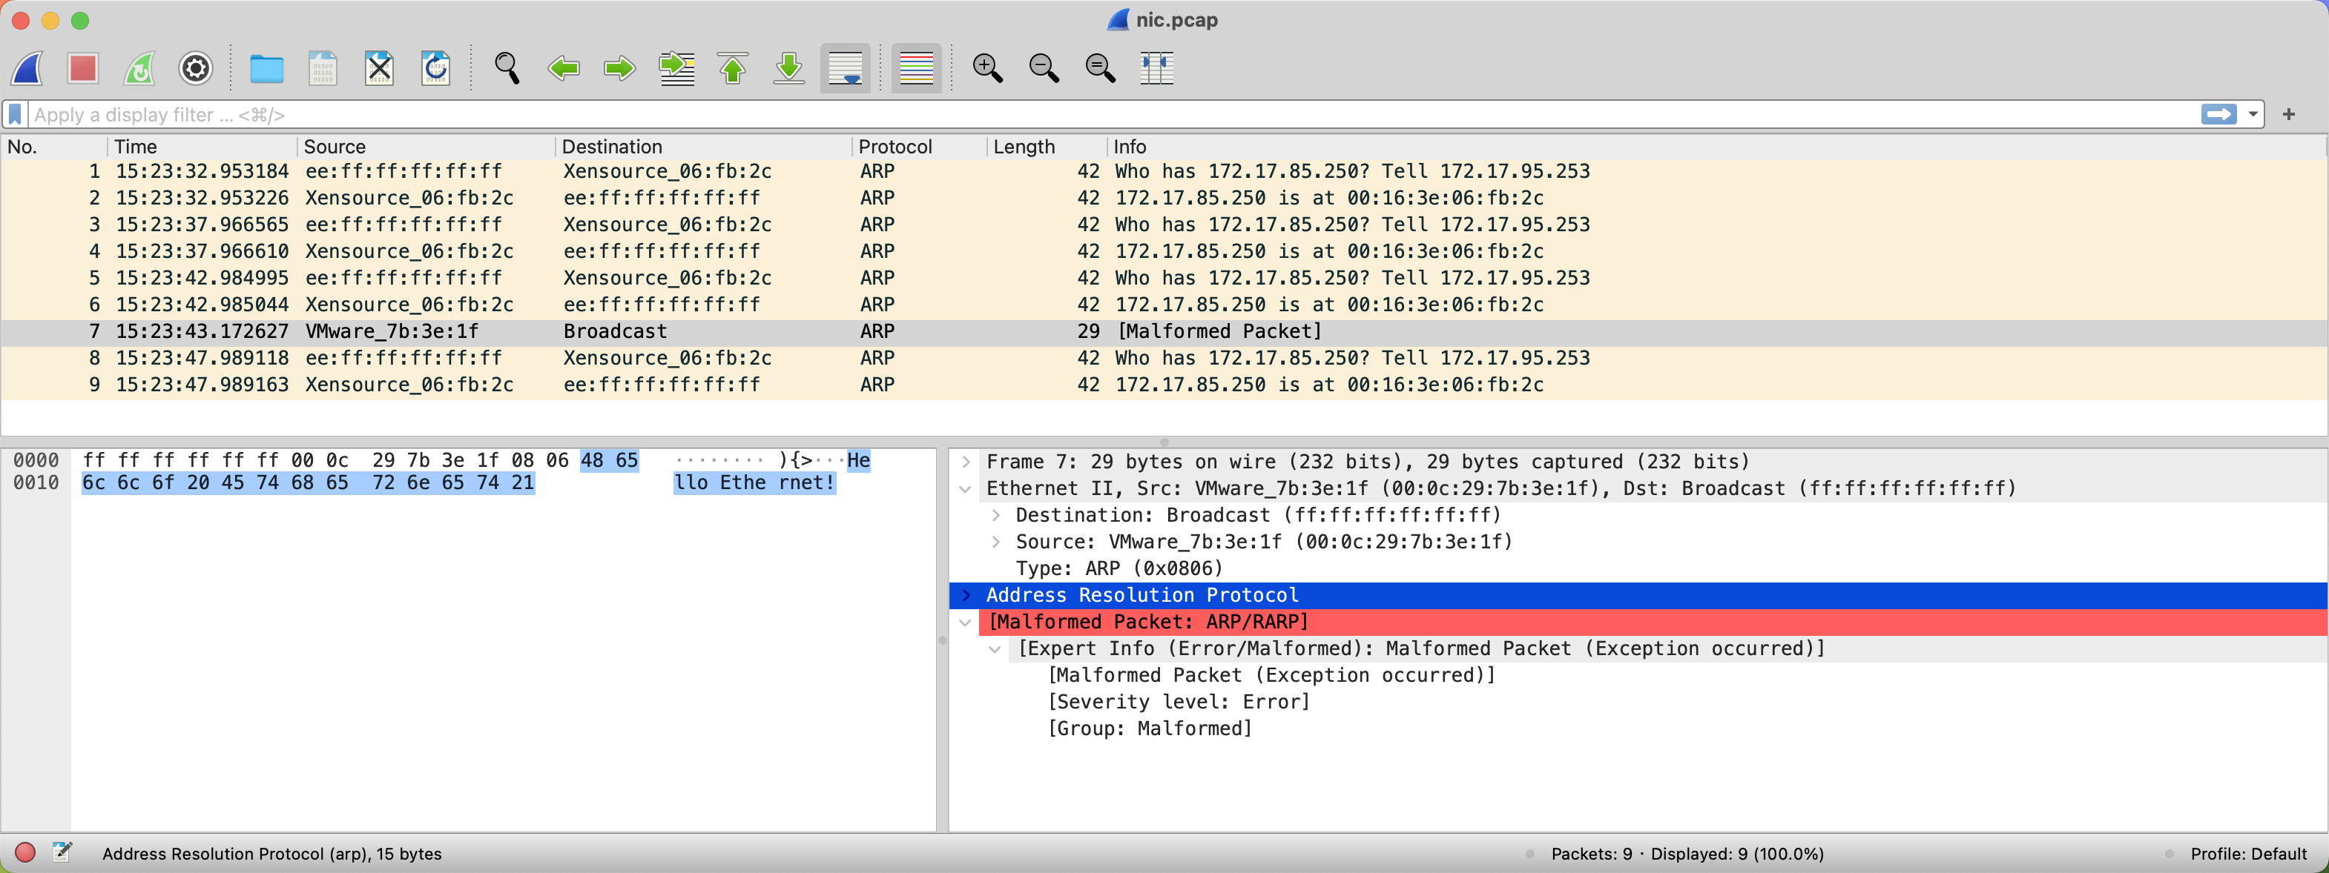Expand the Address Resolution Protocol tree node
Viewport: 2329px width, 873px height.
pyautogui.click(x=966, y=594)
